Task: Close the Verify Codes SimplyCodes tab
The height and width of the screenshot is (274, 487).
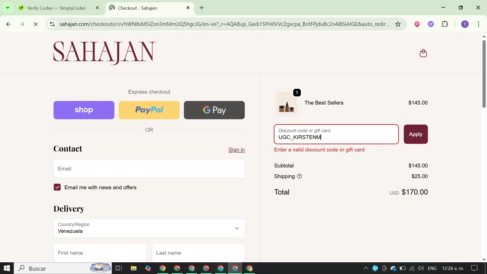Action: pyautogui.click(x=97, y=8)
